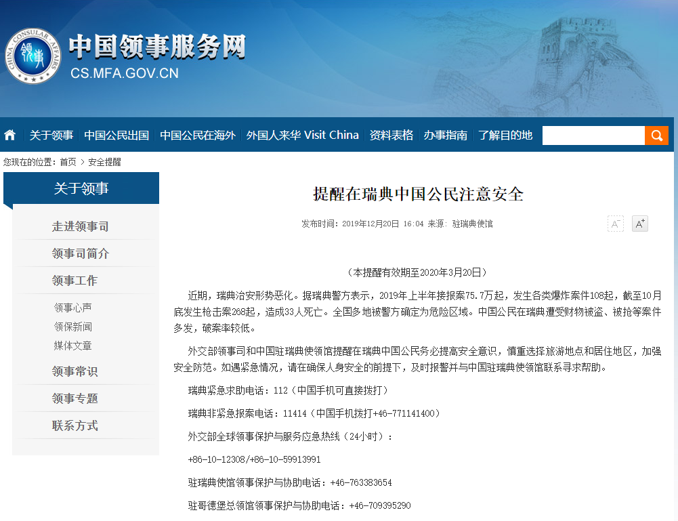Viewport: 678px width, 521px height.
Task: Open the 了解目的地 navigation menu
Action: coord(505,136)
